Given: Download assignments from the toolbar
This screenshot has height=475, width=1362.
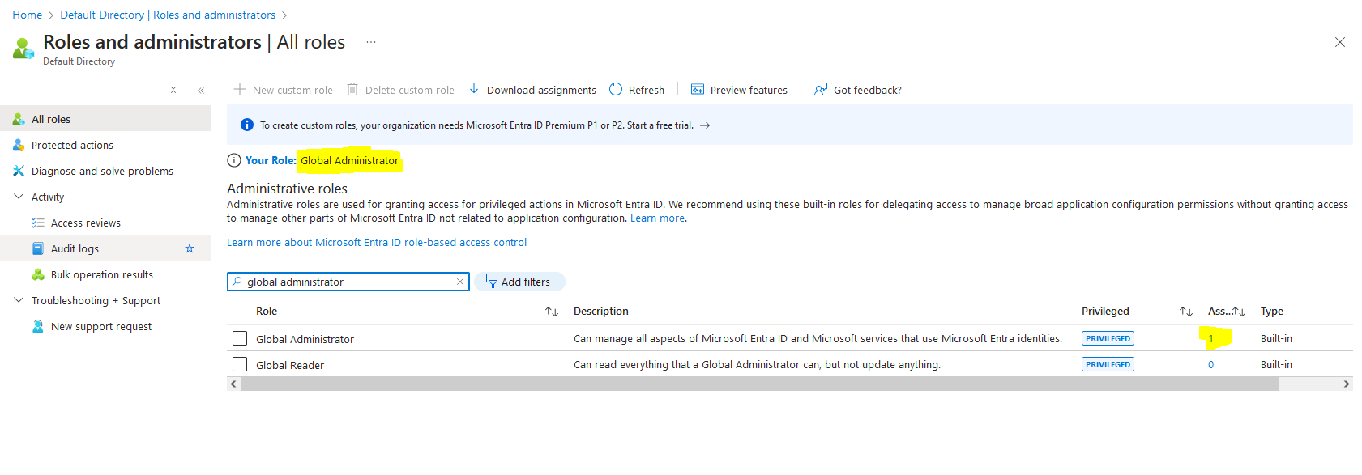Looking at the screenshot, I should (x=532, y=90).
